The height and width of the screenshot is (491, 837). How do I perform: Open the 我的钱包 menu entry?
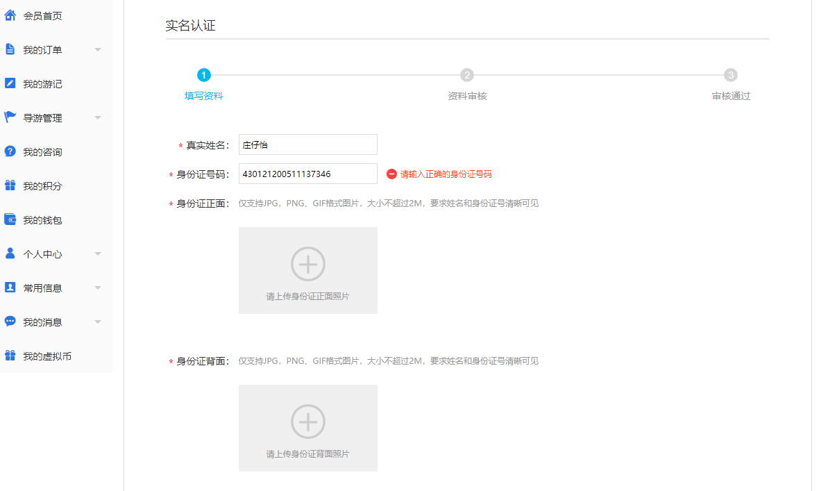(42, 220)
